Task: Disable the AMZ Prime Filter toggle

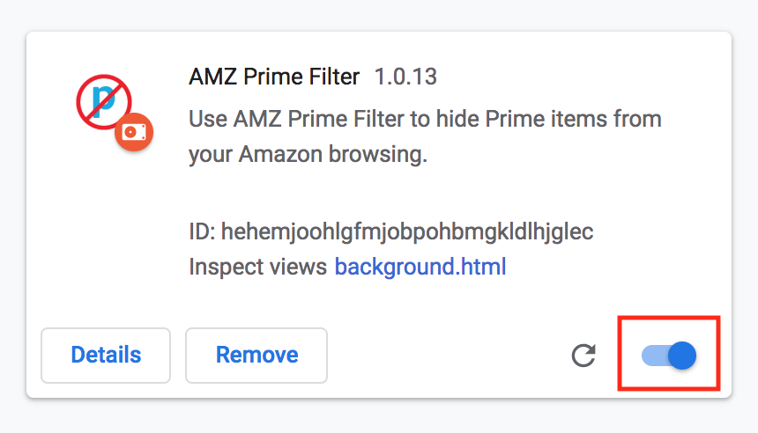Action: [669, 356]
